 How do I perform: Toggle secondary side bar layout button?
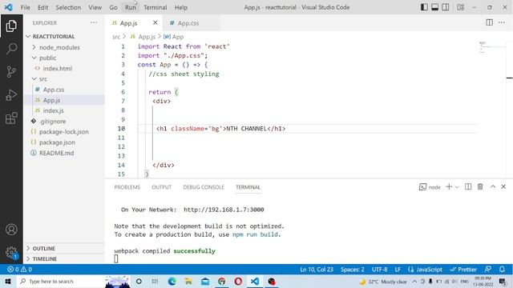point(446,7)
